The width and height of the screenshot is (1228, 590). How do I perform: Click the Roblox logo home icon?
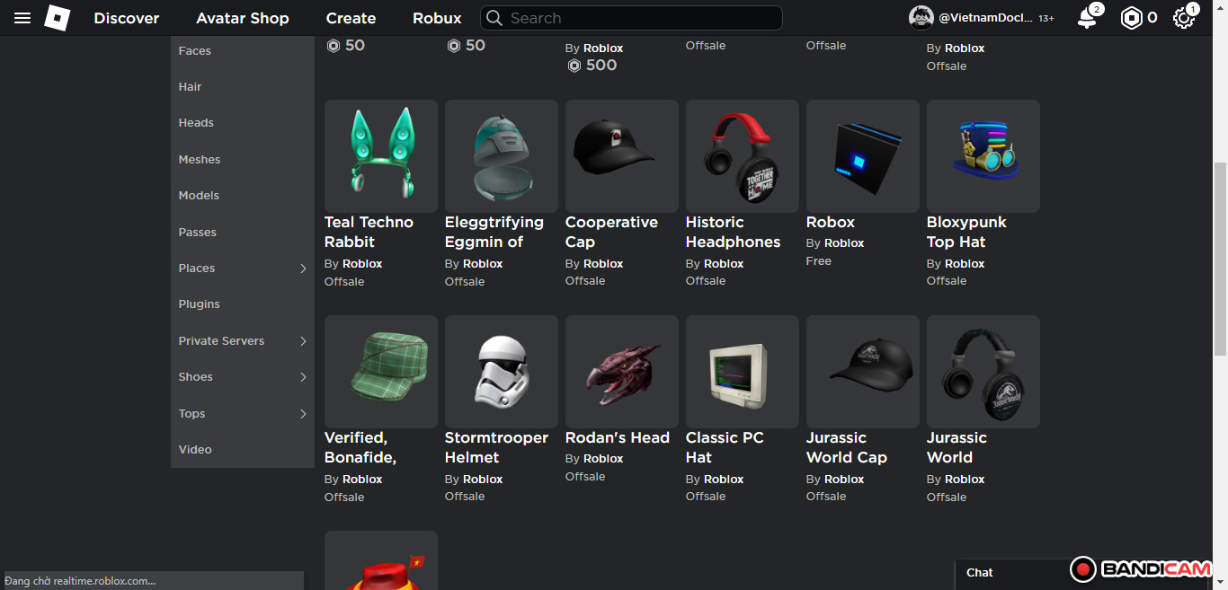[x=58, y=18]
